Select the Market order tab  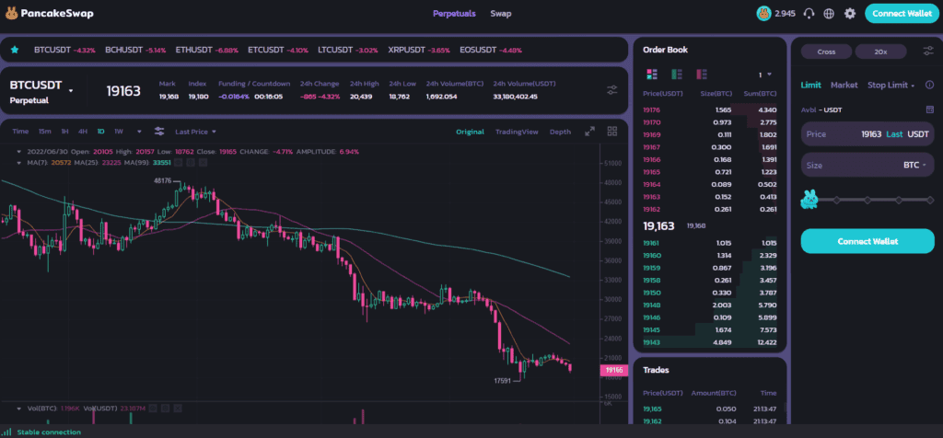point(844,86)
